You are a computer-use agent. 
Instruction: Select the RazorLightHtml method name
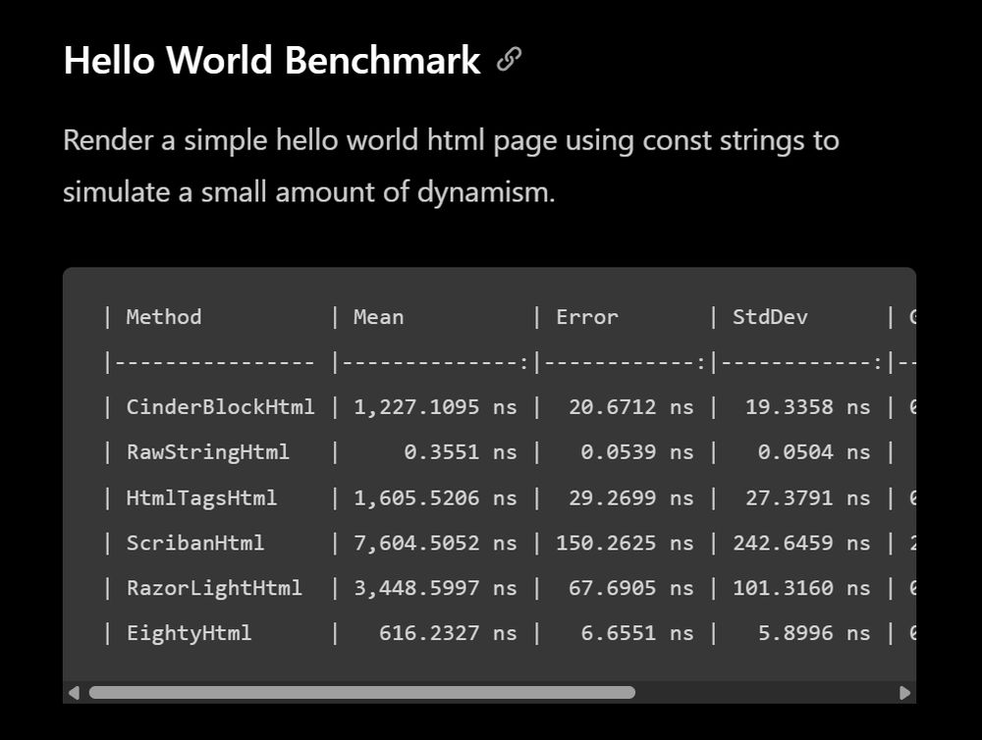tap(214, 588)
